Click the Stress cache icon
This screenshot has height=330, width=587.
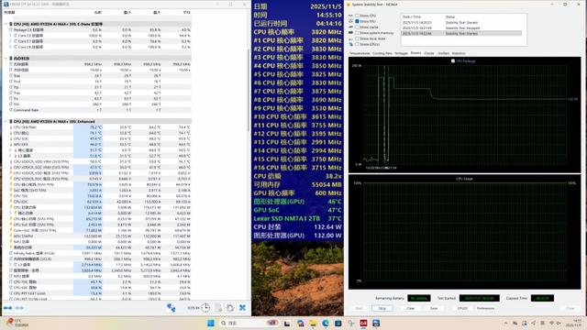pos(350,27)
